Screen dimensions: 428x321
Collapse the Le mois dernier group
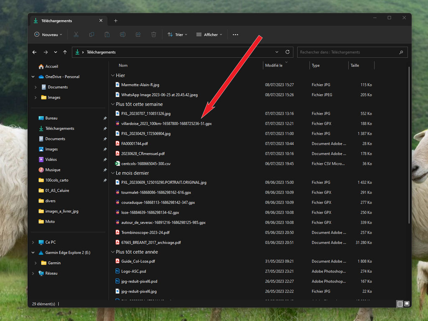(112, 173)
